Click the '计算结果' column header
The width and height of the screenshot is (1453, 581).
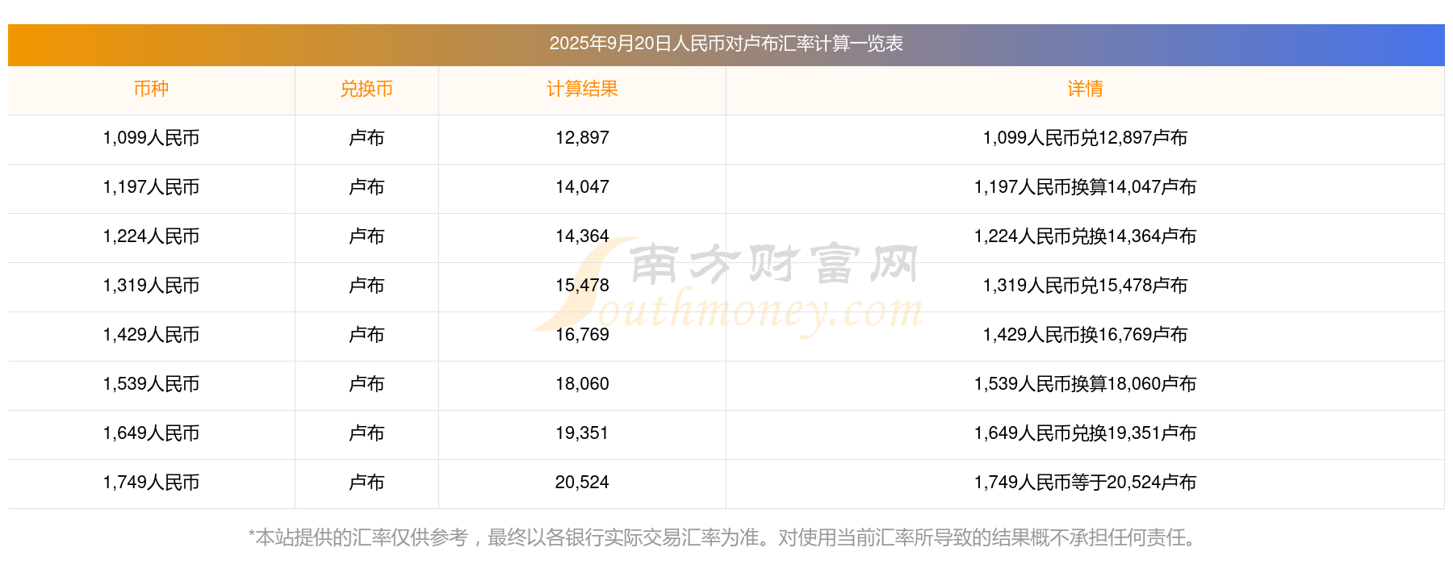(x=582, y=89)
